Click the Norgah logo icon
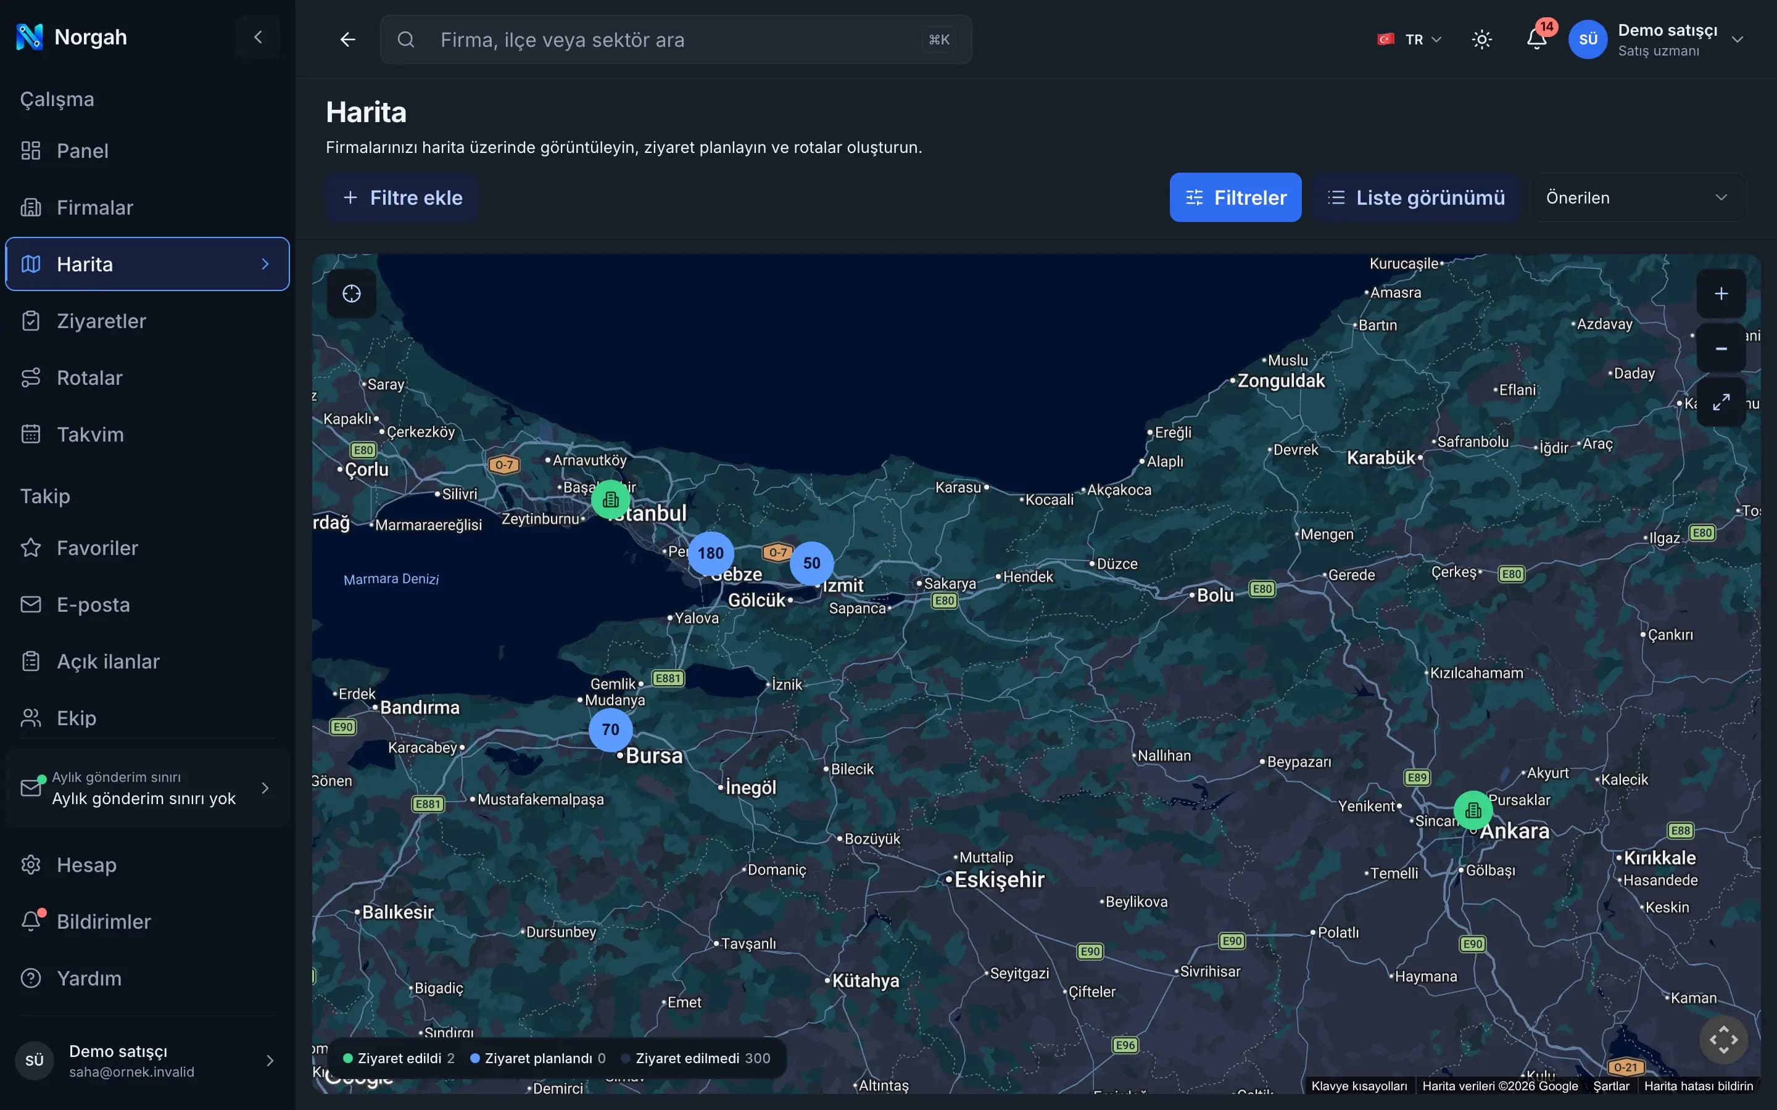This screenshot has height=1110, width=1777. (x=30, y=37)
